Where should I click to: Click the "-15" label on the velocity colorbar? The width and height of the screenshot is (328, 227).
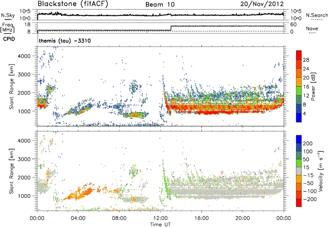click(308, 175)
